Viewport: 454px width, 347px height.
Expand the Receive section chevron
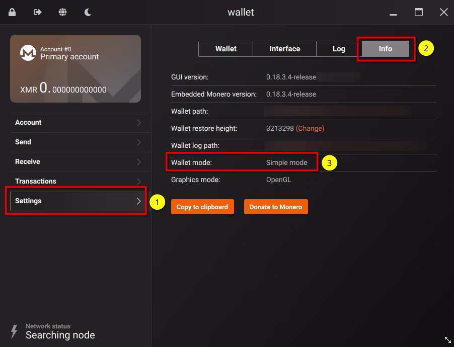point(139,162)
